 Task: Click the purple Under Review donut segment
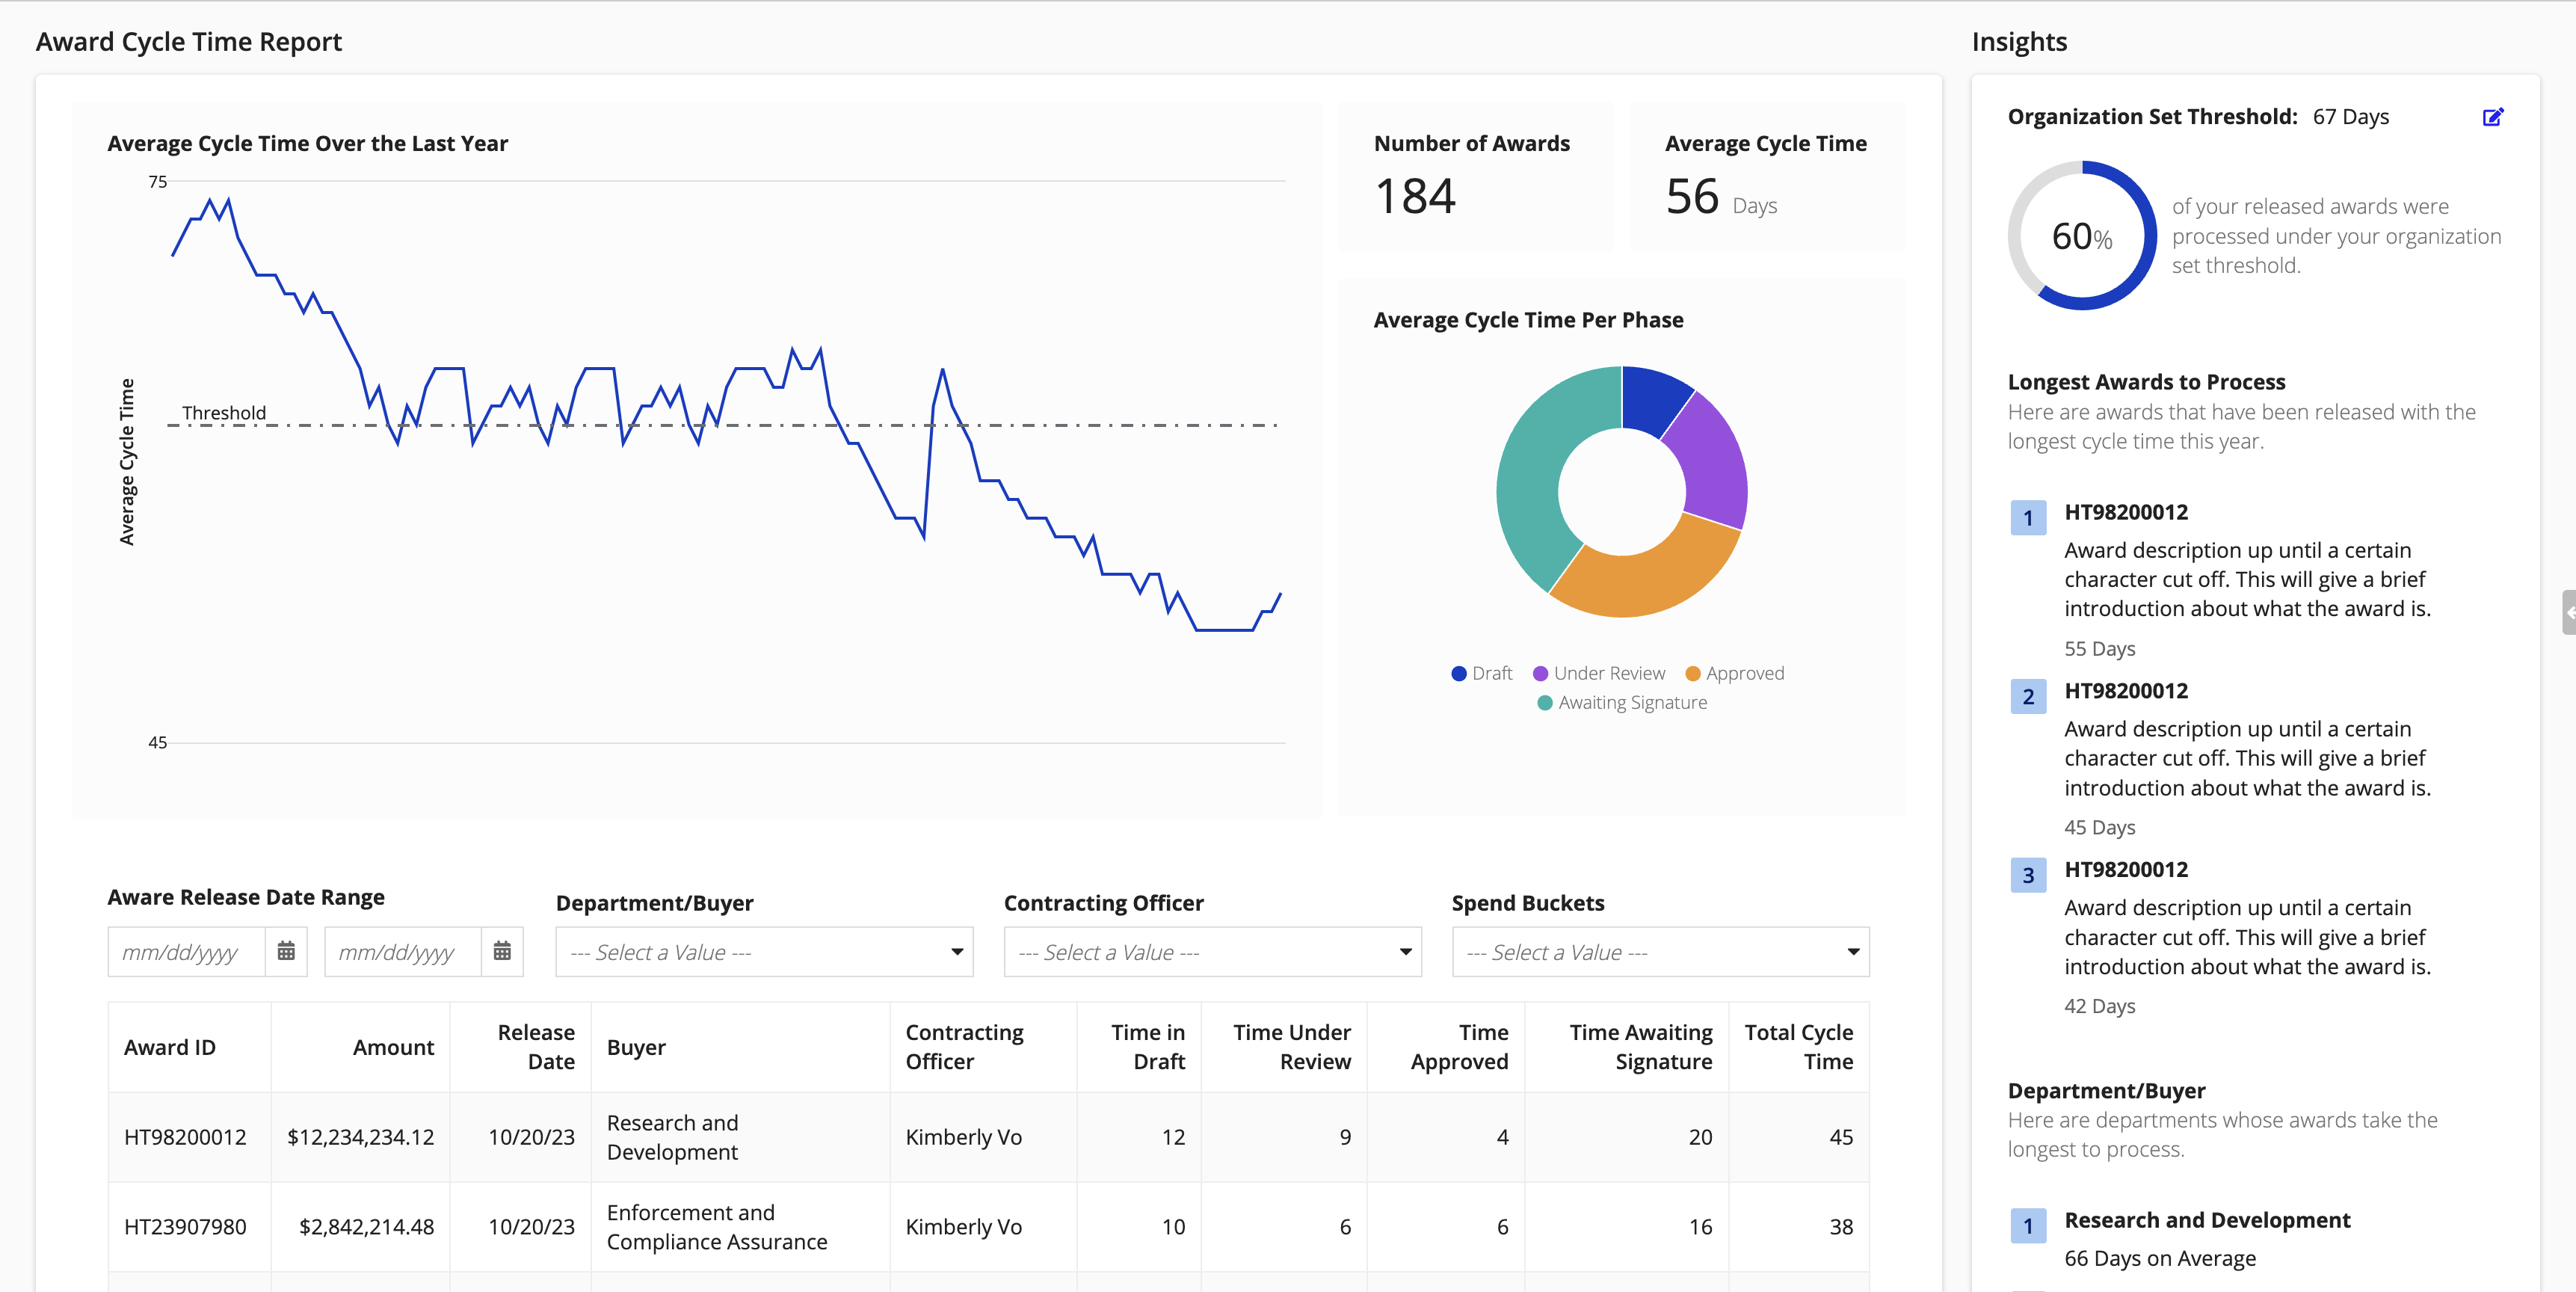1713,462
